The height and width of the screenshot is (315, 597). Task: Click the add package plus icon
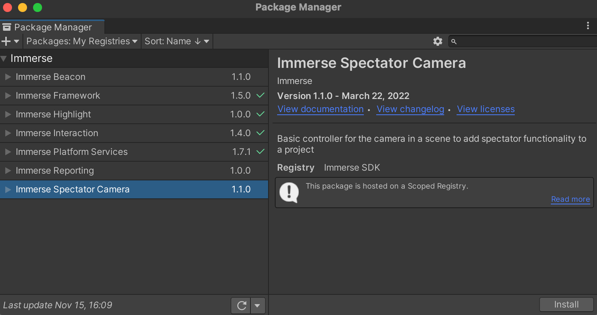(6, 41)
